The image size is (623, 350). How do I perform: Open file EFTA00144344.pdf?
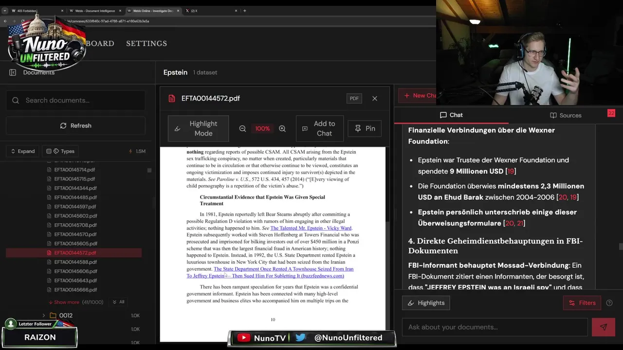(75, 188)
